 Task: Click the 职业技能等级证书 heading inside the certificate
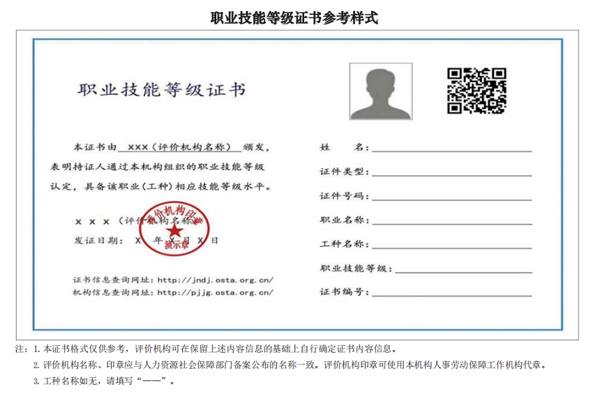click(161, 91)
